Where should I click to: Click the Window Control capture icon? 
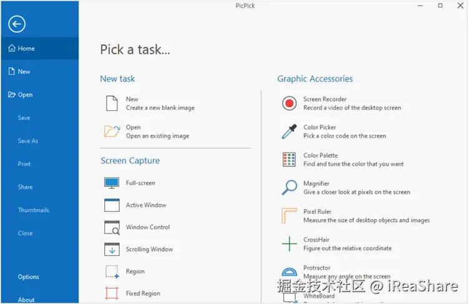(x=112, y=227)
